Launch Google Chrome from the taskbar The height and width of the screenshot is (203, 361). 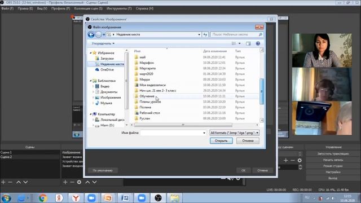point(43,198)
